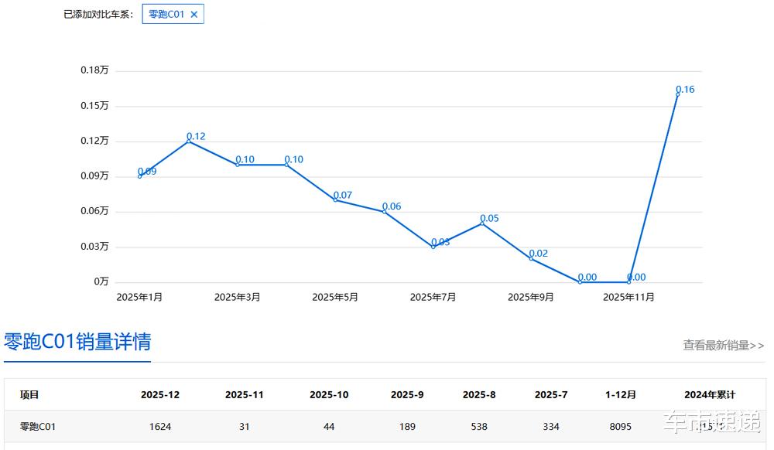The width and height of the screenshot is (774, 450).
Task: Click the 2025-12 column header
Action: pos(160,395)
